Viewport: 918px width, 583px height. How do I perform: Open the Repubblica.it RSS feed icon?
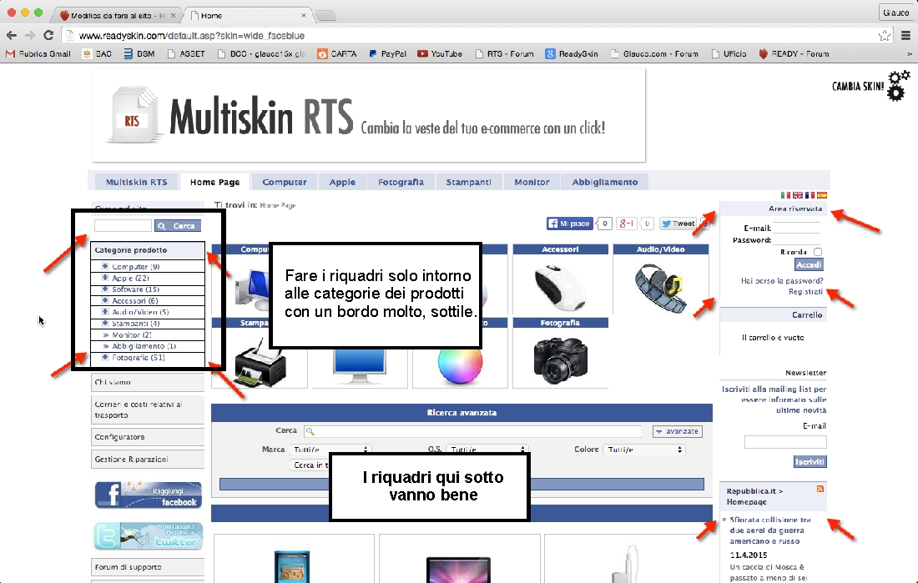820,489
